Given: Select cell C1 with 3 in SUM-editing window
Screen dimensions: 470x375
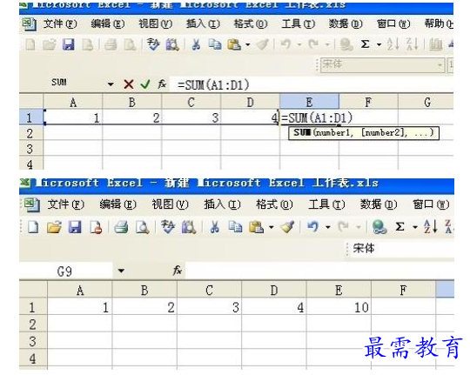Looking at the screenshot, I should (191, 117).
